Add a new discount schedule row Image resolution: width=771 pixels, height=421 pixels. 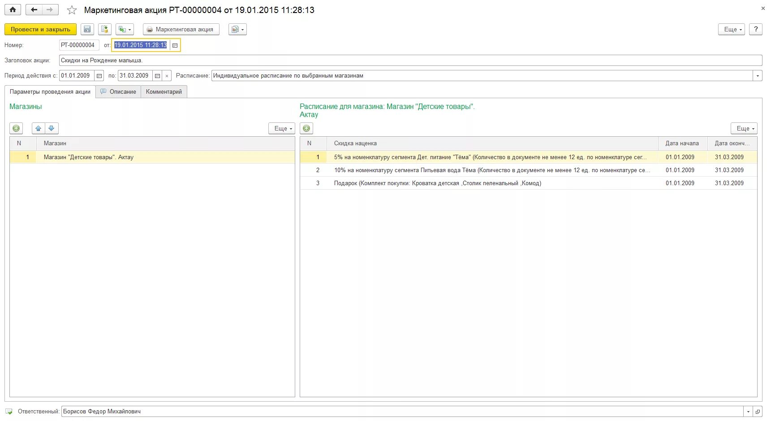tap(306, 128)
